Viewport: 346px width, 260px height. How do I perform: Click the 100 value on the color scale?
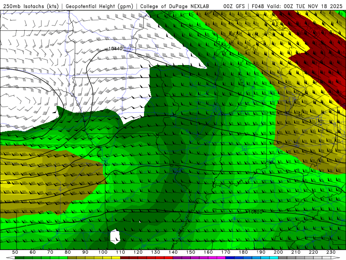click(x=103, y=252)
